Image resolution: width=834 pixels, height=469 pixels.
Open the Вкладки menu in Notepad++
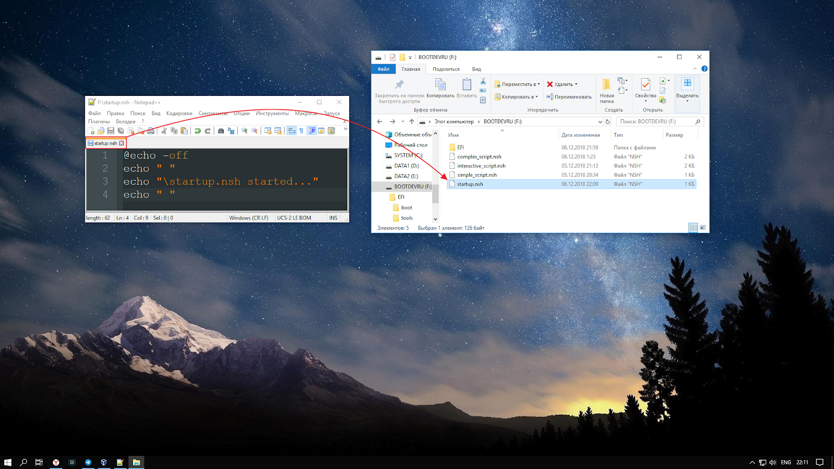coord(126,121)
